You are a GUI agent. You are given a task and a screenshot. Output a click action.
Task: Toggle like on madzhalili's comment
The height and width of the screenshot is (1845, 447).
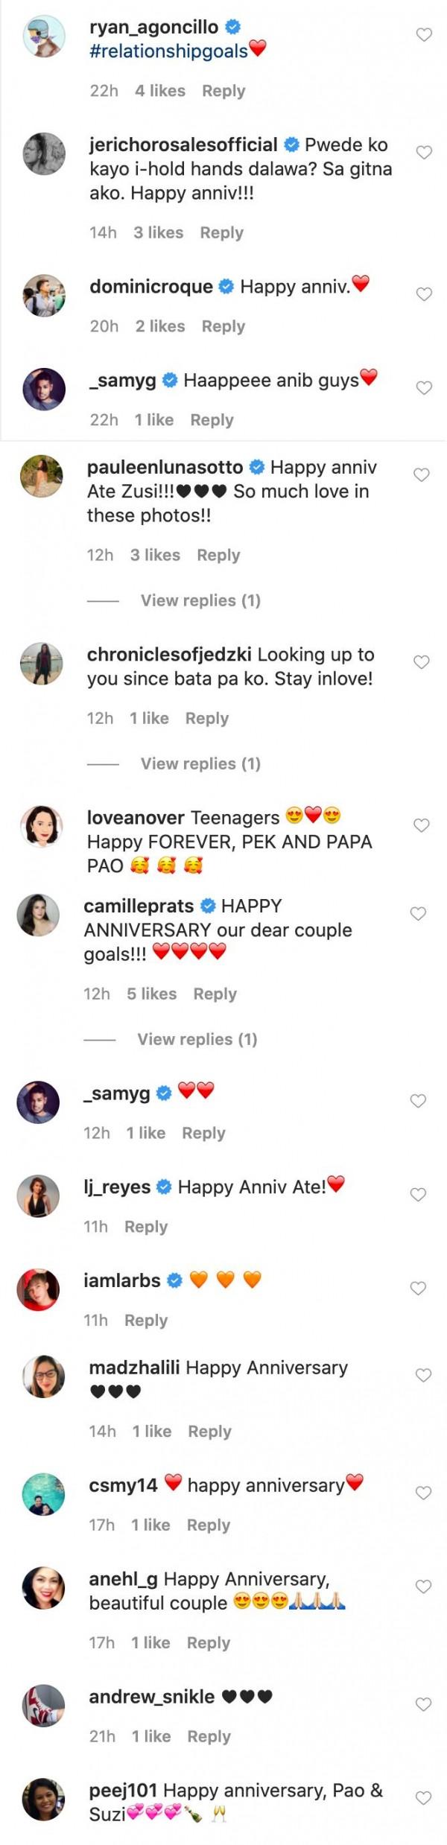tap(424, 1376)
